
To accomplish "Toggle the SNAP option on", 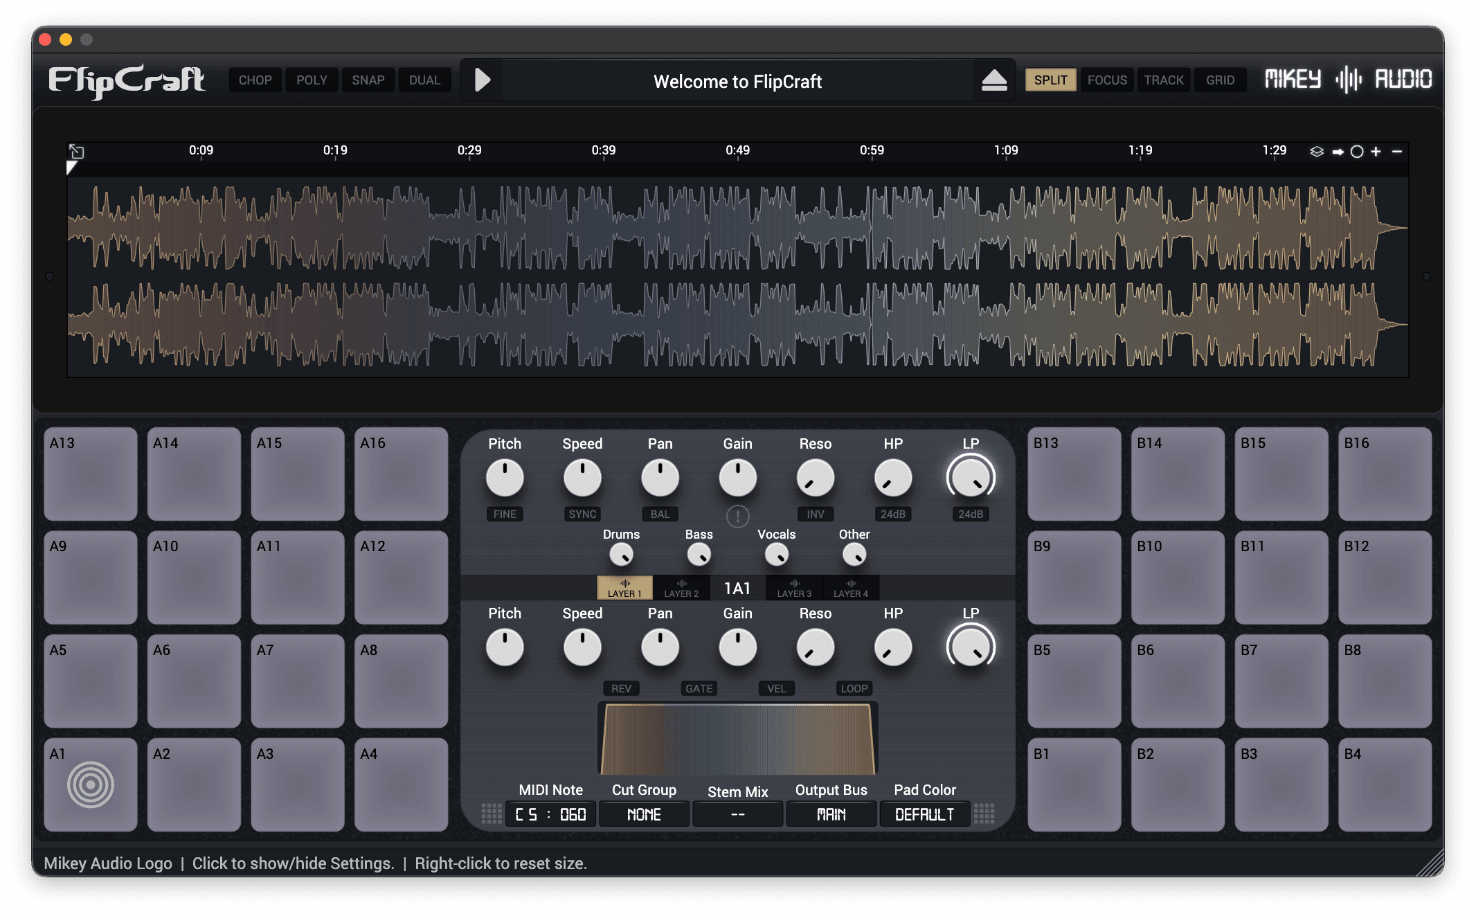I will click(x=368, y=80).
